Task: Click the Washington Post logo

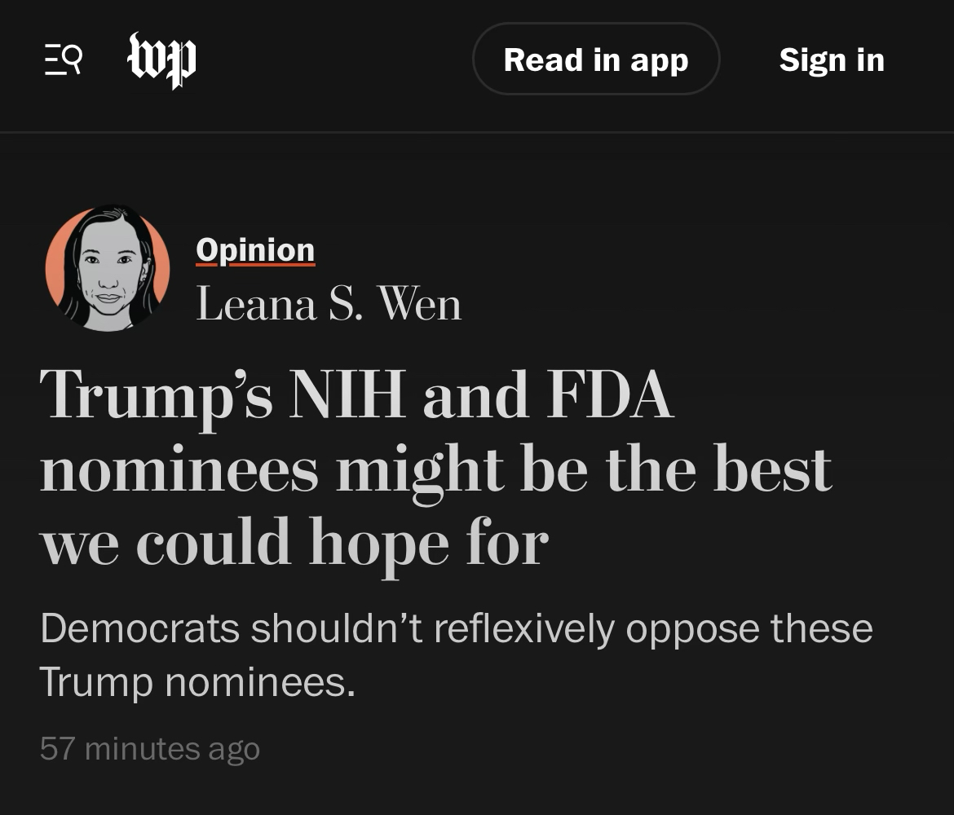Action: tap(161, 59)
